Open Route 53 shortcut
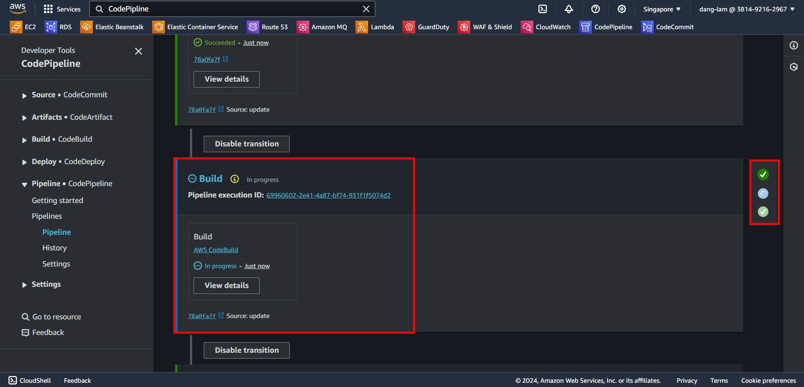This screenshot has height=387, width=804. [267, 27]
